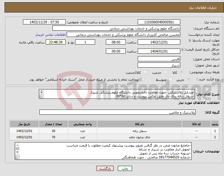Click quantity 20 in سطل زباله row
The width and height of the screenshot is (224, 176).
53,131
